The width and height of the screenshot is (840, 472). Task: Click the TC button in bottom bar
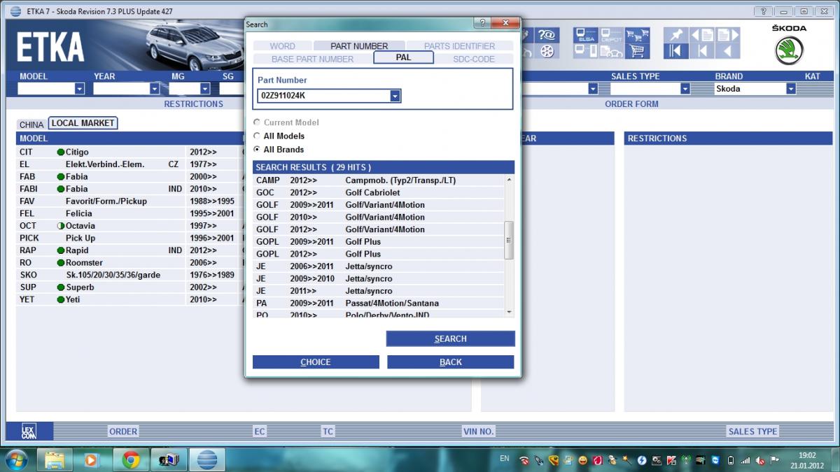coord(328,431)
